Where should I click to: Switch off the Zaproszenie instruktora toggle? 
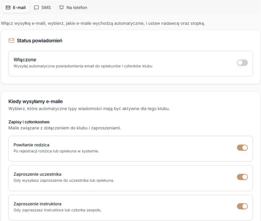tap(242, 206)
